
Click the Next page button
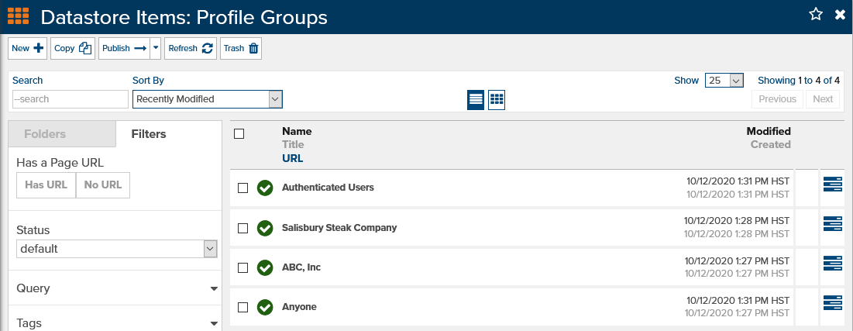coord(823,99)
